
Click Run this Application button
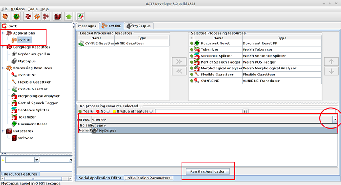(208, 171)
